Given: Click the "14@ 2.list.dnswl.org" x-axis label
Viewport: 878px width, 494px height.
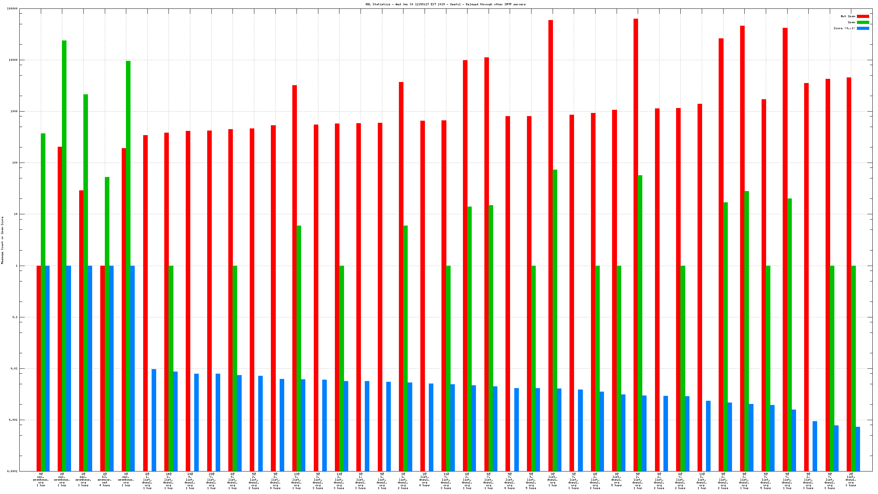Looking at the screenshot, I should coord(168,481).
